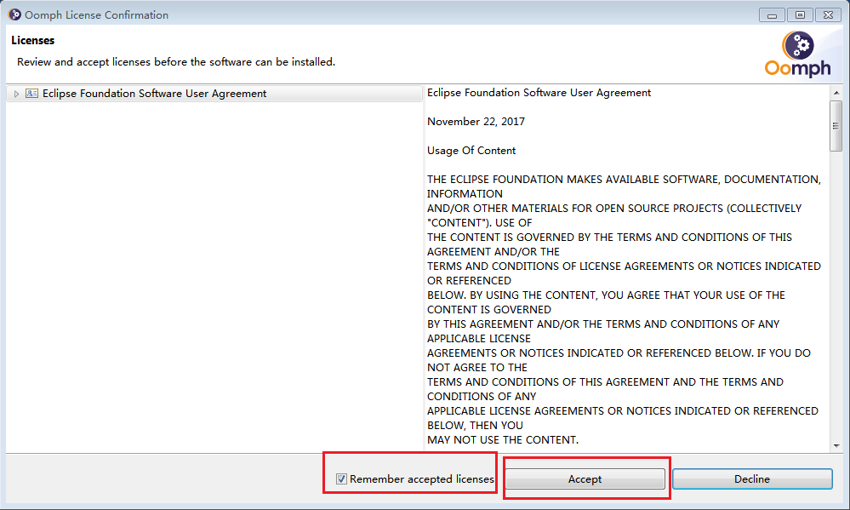Minimize the Oomph License Confirmation window
The image size is (850, 510).
pos(772,14)
